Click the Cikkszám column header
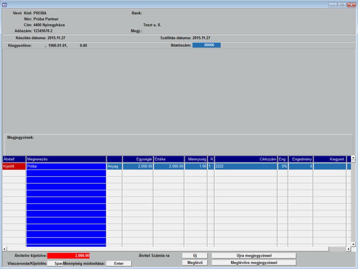The image size is (358, 269). (246, 159)
